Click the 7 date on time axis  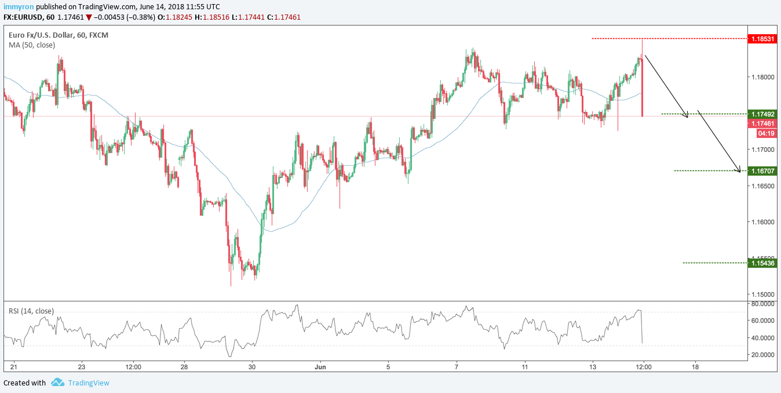click(457, 367)
